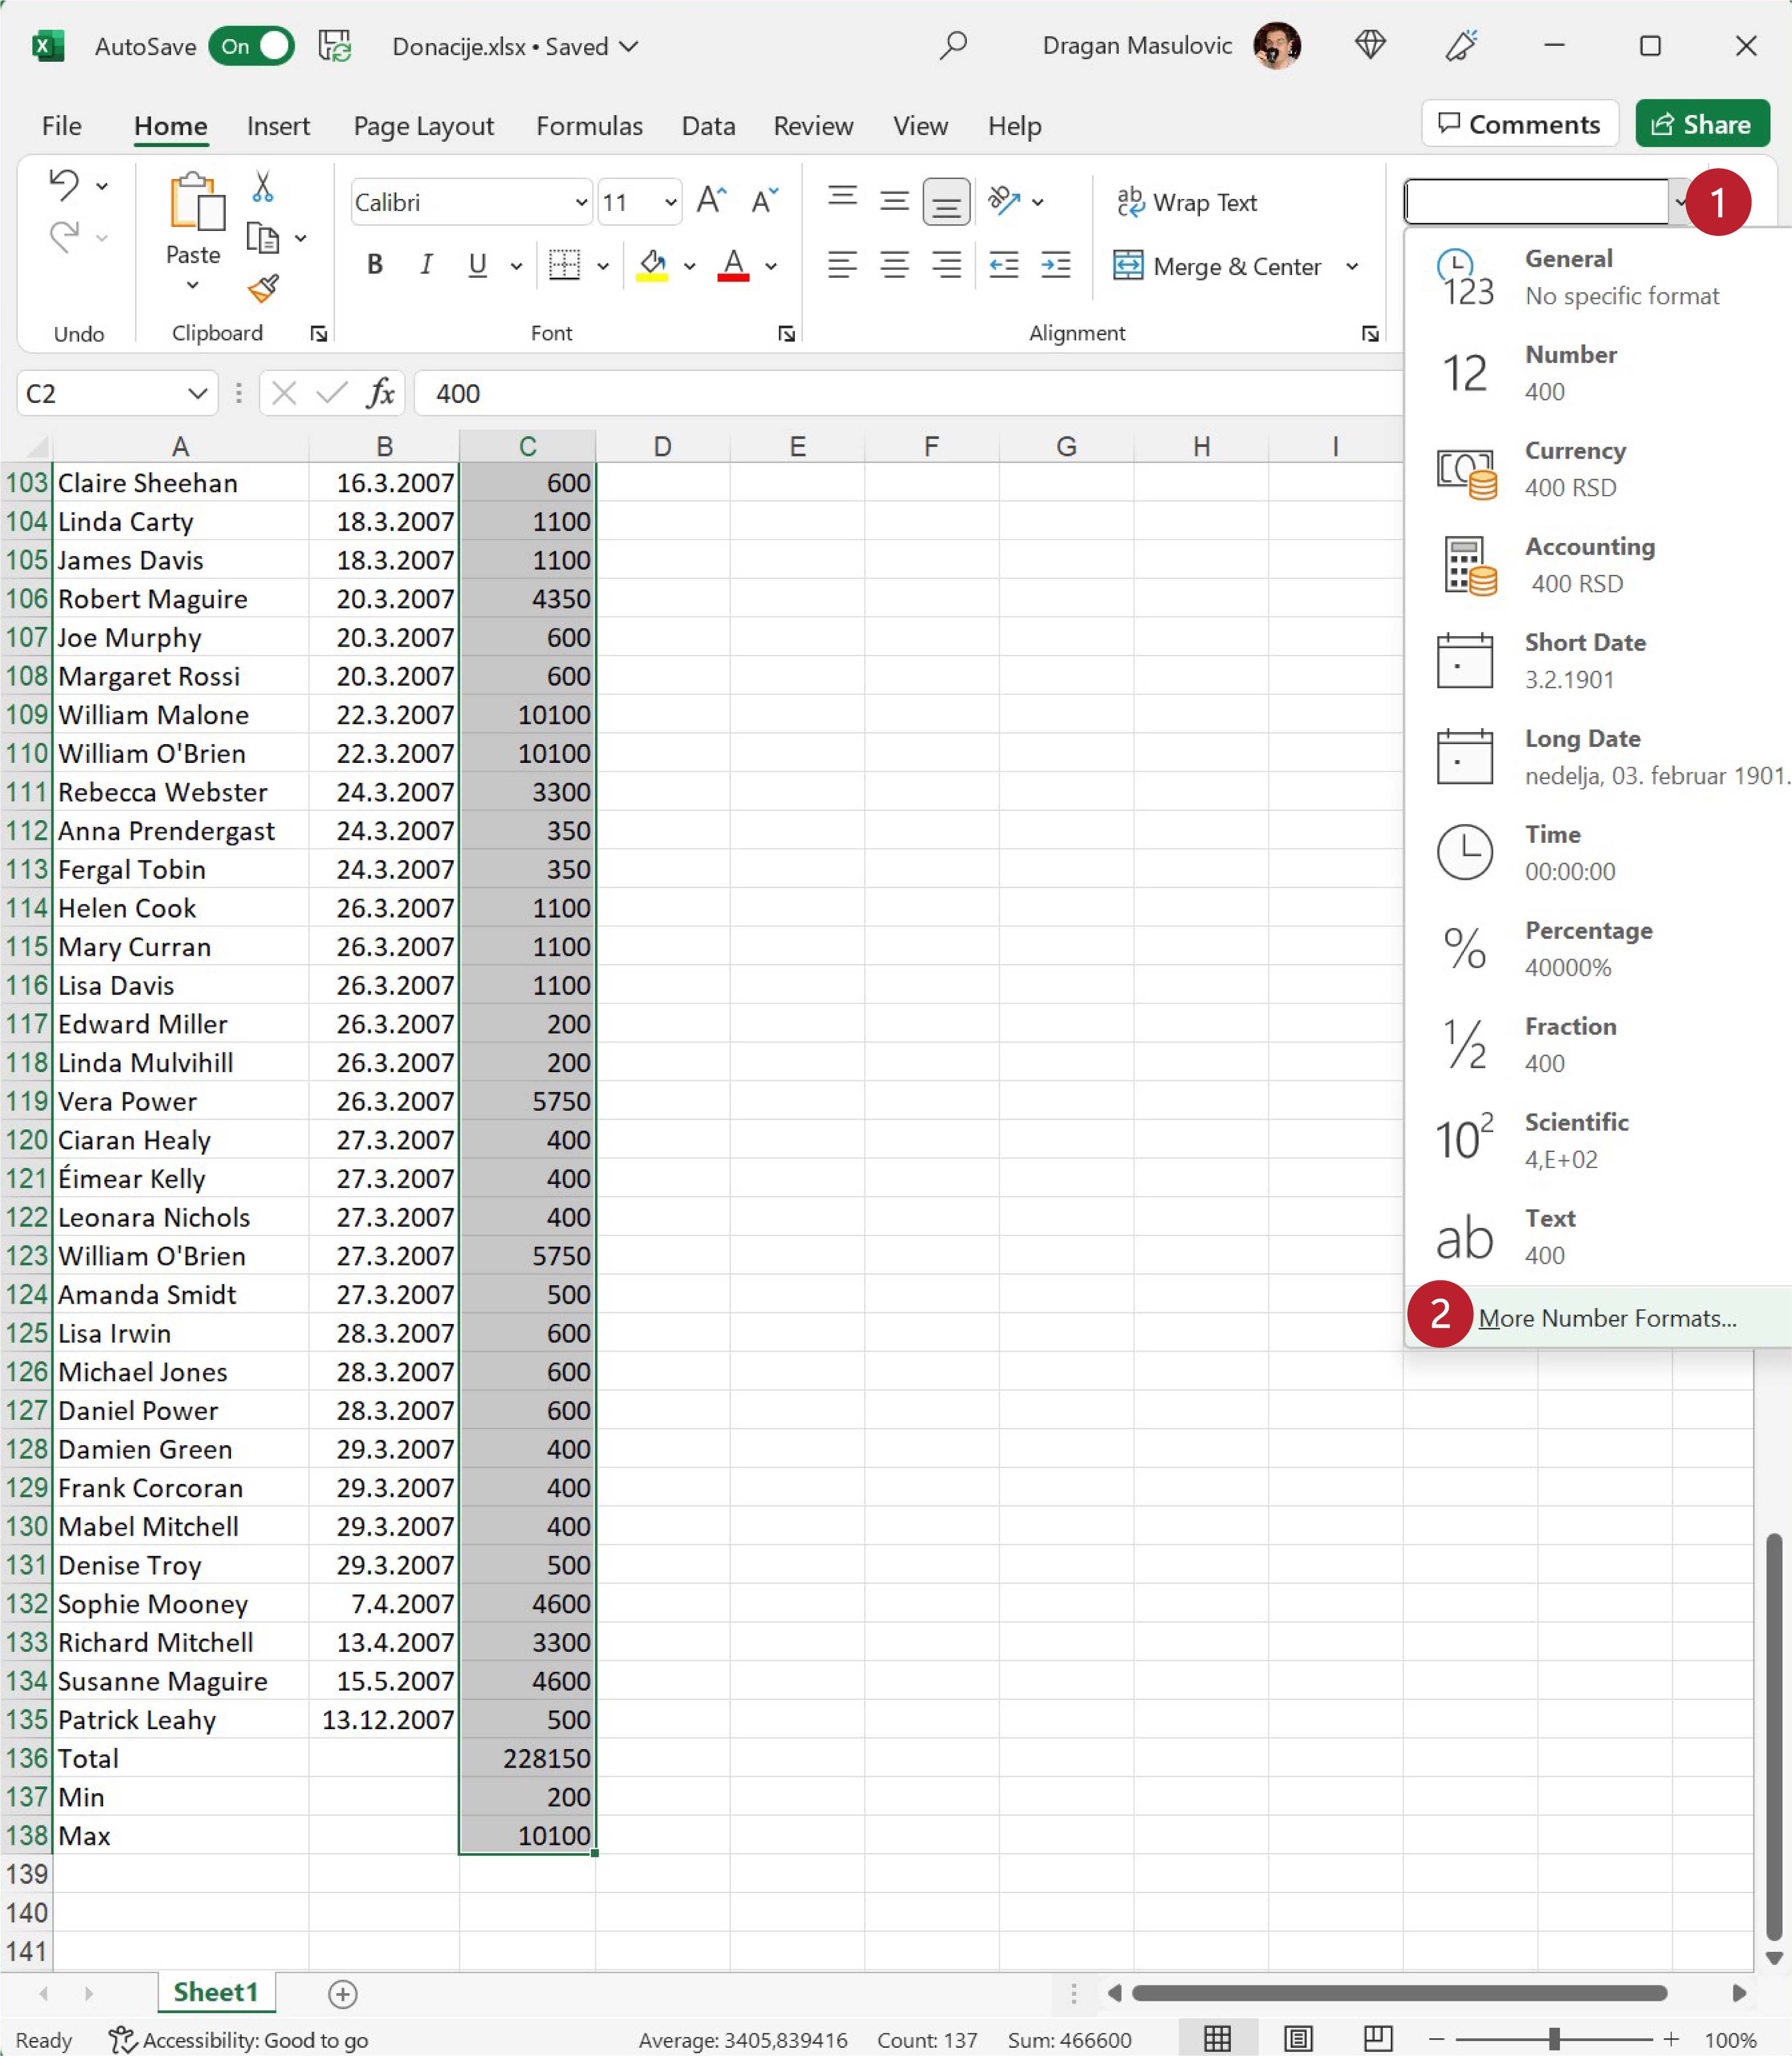1792x2056 pixels.
Task: Toggle Bold formatting
Action: 375,265
